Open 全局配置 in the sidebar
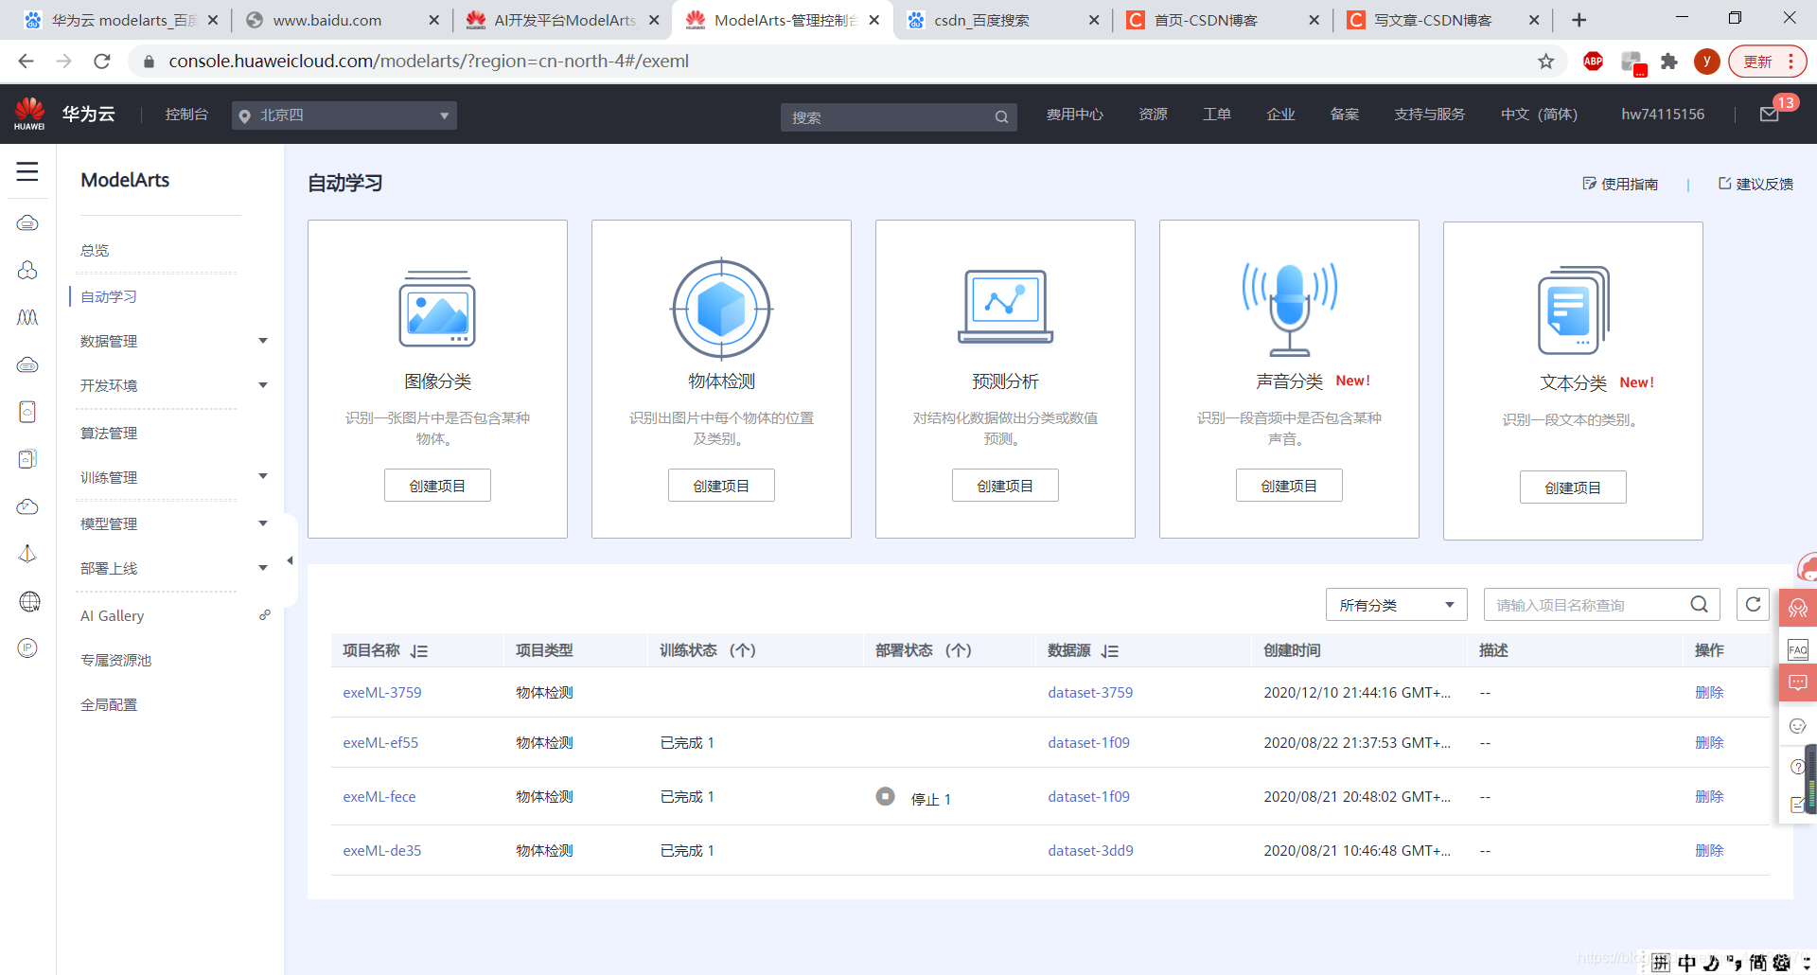Screen dimensions: 1817x975 [109, 704]
